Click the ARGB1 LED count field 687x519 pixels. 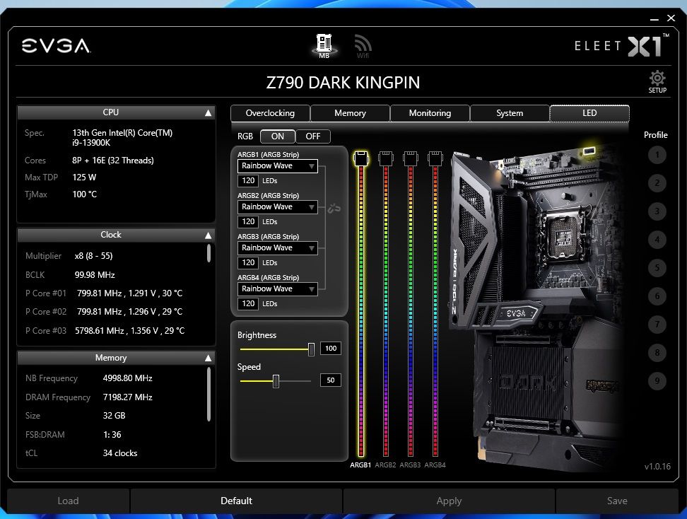point(248,180)
